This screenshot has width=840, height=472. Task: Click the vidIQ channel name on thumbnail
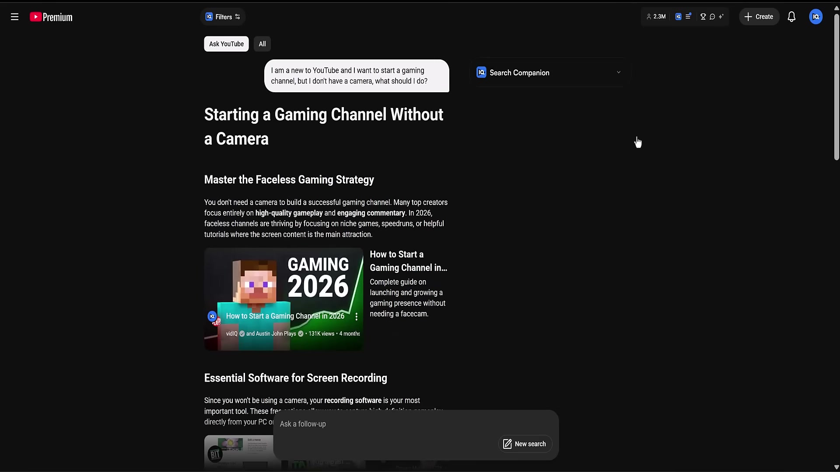click(x=232, y=333)
